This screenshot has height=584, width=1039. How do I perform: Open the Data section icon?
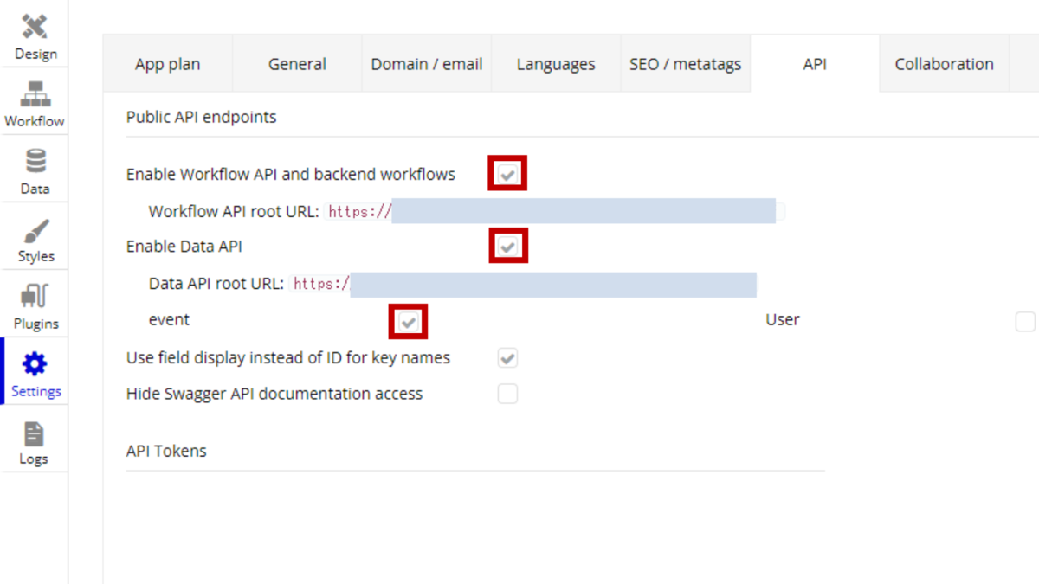pyautogui.click(x=35, y=162)
